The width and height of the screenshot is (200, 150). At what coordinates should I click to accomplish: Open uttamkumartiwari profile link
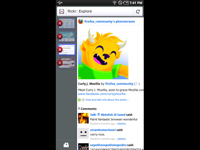(x=103, y=130)
